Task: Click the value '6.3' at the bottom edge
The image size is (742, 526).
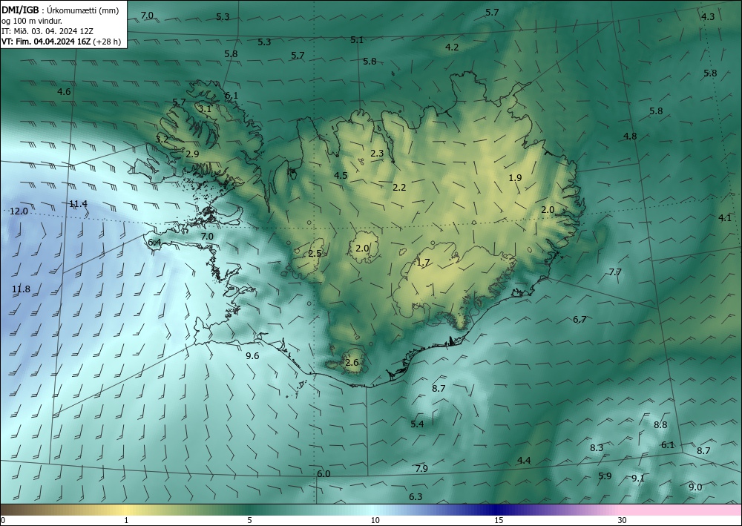Action: point(416,496)
